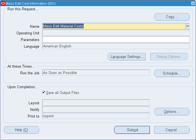Click the Print to field showing noprint
Screen dimensions: 196x140
point(96,116)
